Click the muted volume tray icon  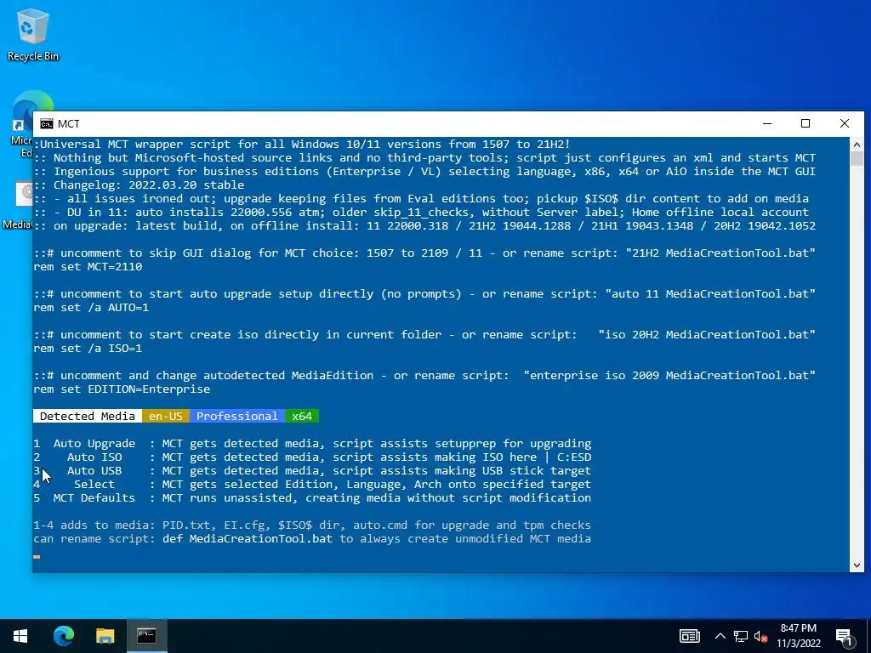[761, 636]
